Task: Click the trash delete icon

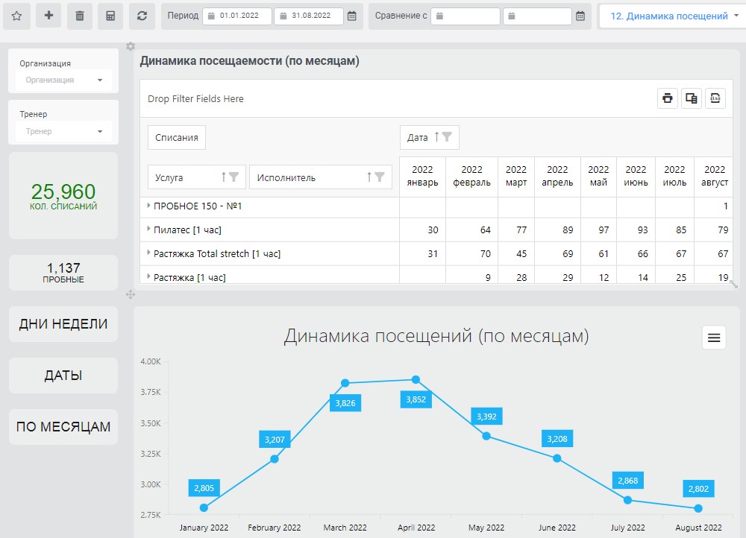Action: [80, 16]
